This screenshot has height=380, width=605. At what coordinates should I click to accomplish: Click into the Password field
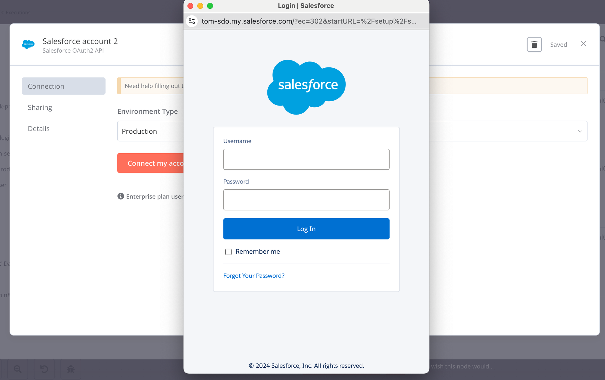point(306,200)
